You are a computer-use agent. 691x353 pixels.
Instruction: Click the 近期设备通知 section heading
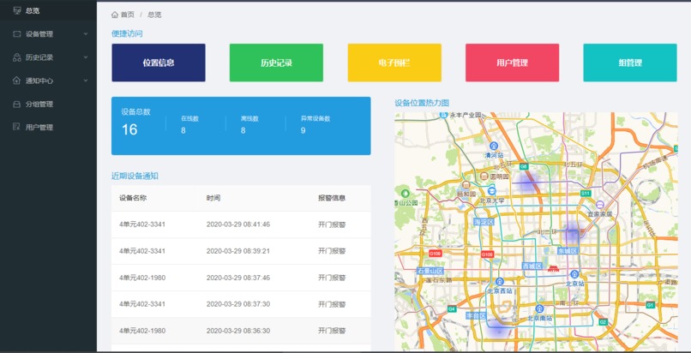[x=135, y=176]
